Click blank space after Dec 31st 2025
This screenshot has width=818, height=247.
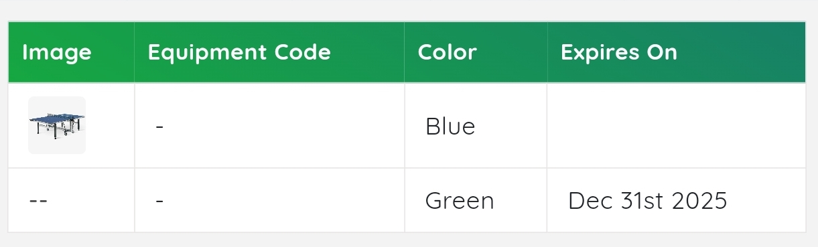pyautogui.click(x=767, y=201)
